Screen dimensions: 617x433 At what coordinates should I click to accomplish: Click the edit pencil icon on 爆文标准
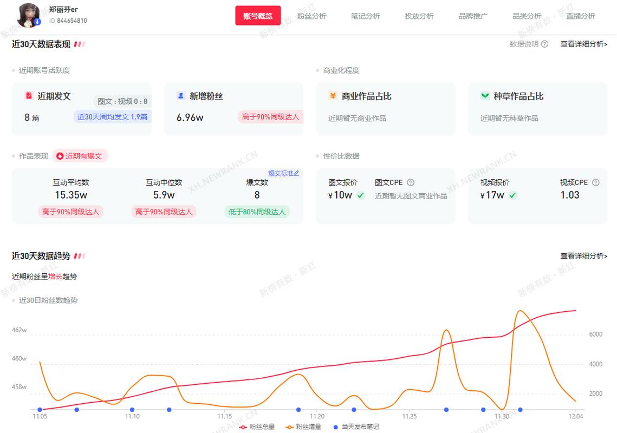(x=296, y=173)
